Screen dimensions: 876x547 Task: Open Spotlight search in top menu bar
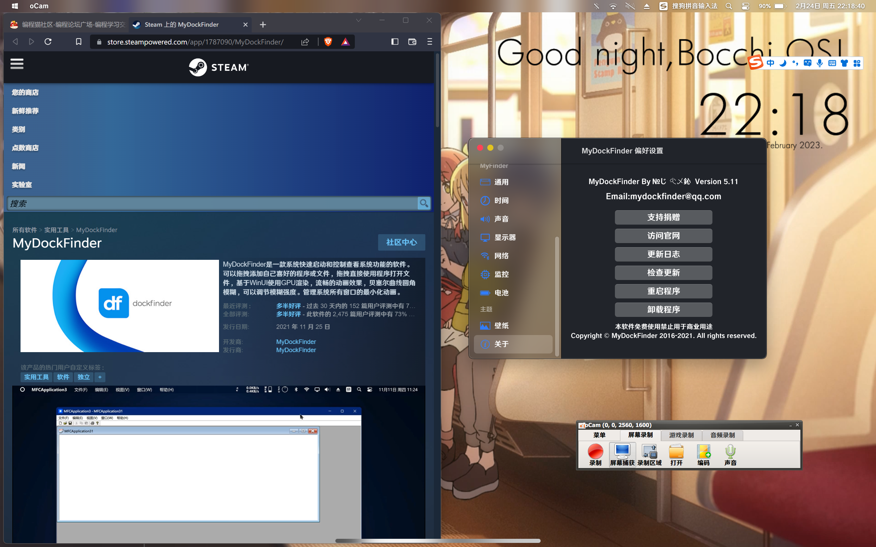point(729,6)
